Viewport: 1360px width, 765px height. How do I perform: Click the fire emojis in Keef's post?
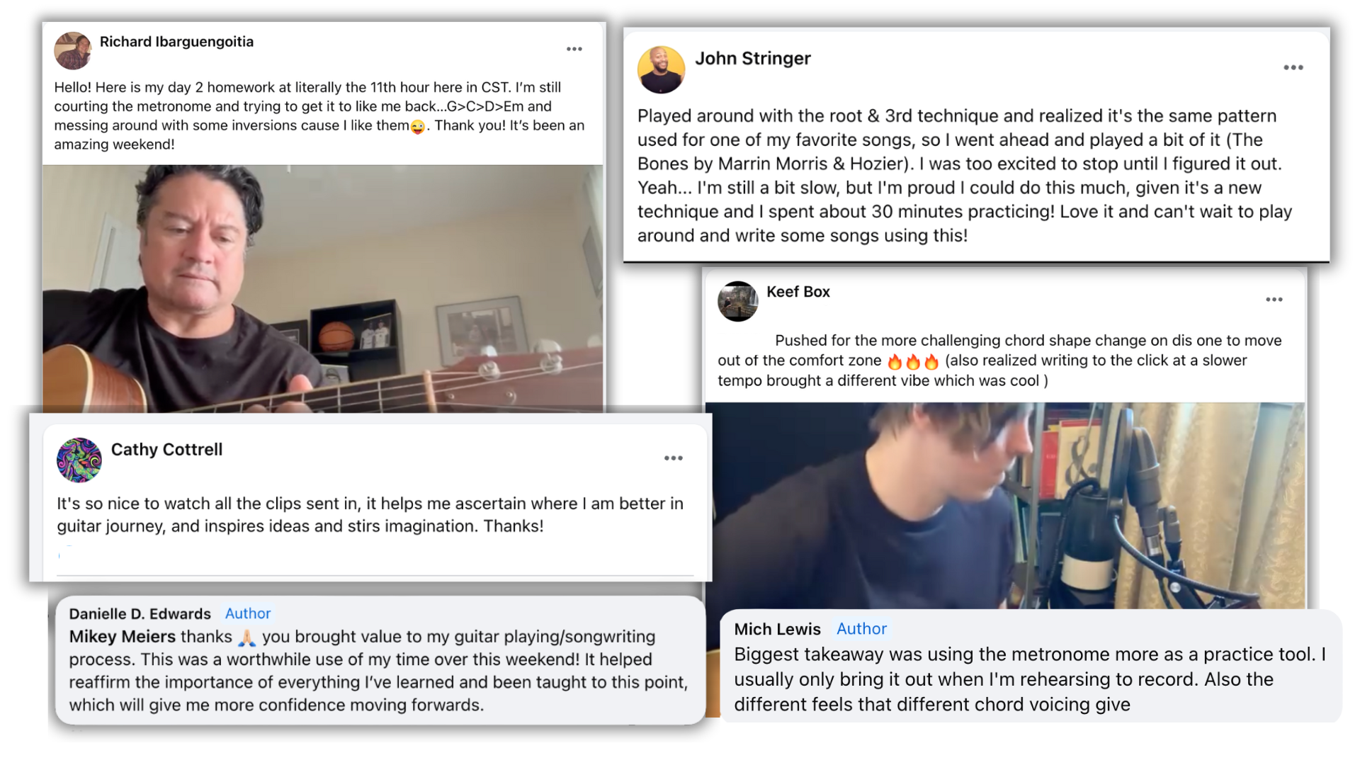coord(913,361)
